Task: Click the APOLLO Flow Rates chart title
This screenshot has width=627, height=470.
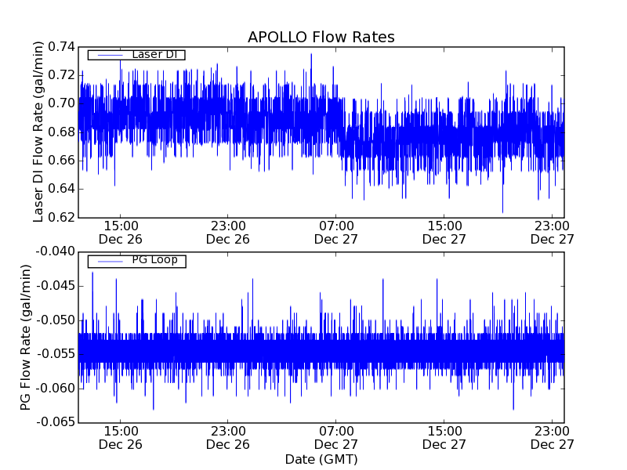Action: (321, 37)
